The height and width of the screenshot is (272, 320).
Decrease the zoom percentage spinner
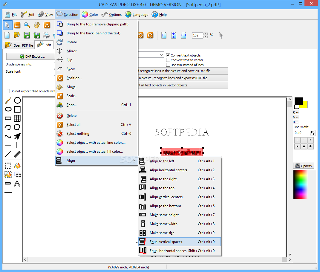click(x=206, y=37)
